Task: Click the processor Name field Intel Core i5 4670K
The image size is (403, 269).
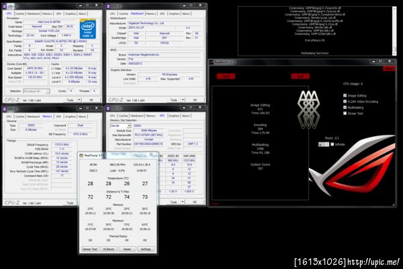Action: [x=49, y=22]
